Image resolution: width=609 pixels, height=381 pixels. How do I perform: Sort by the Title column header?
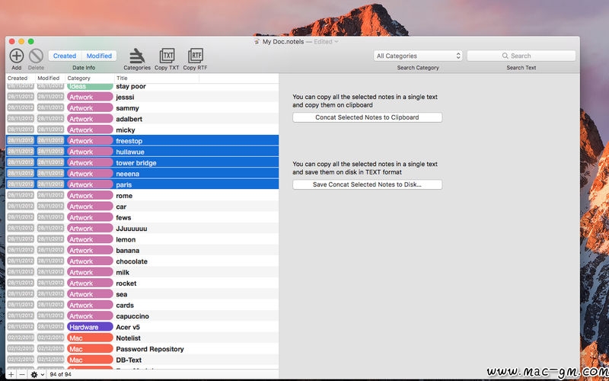(157, 78)
